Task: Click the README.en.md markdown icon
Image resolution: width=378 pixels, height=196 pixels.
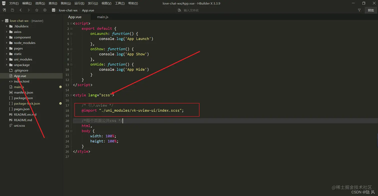Action: pyautogui.click(x=11, y=115)
